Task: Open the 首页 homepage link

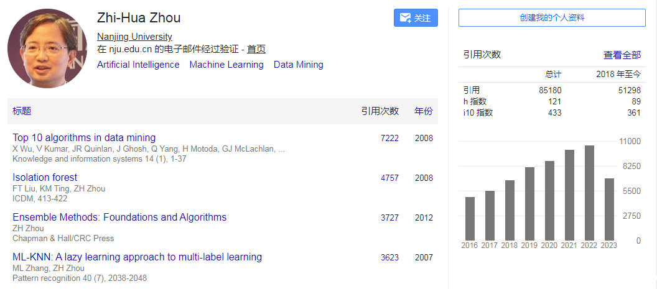Action: point(256,50)
